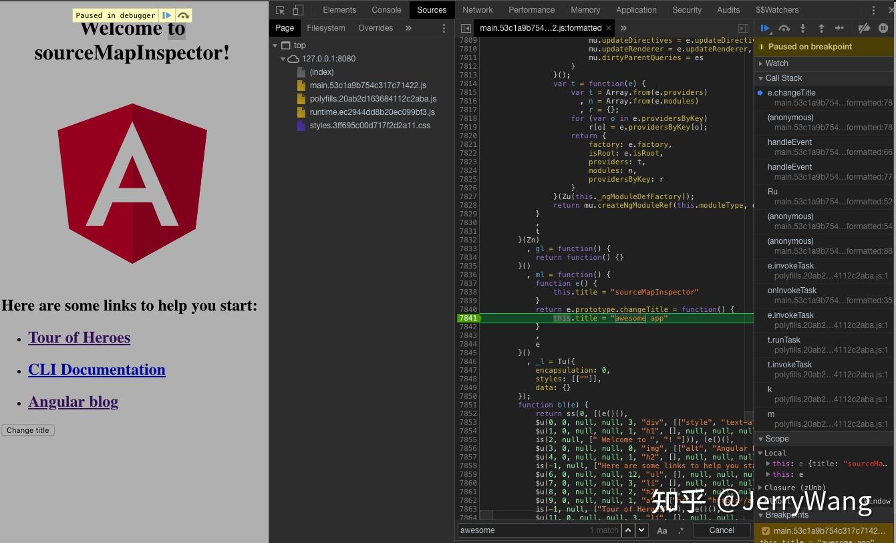896x543 pixels.
Task: Deactivate breakpoints icon
Action: (x=864, y=28)
